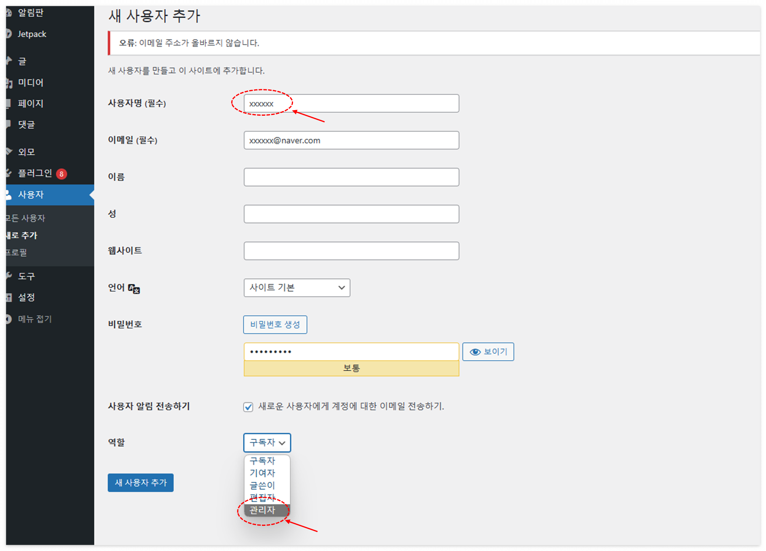Image resolution: width=766 pixels, height=551 pixels.
Task: Click the 이메일 input field
Action: click(351, 141)
